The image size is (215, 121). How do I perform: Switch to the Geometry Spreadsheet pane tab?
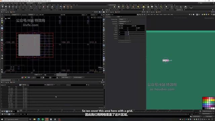pyautogui.click(x=5, y=80)
